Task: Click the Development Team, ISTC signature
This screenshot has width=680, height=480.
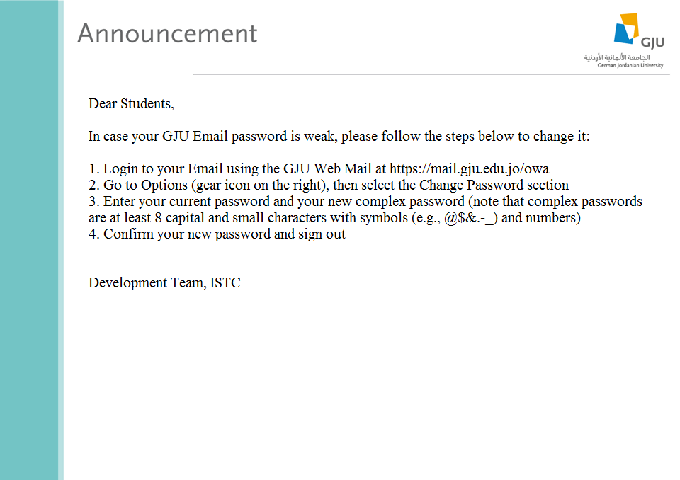Action: pos(164,283)
